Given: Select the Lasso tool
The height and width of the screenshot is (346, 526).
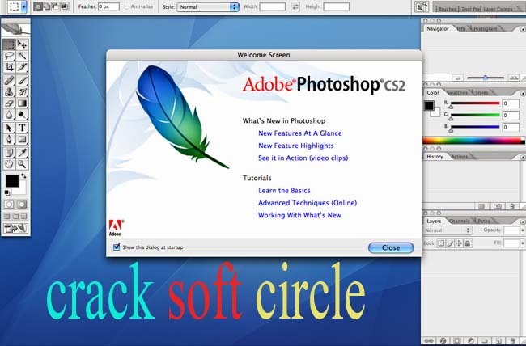Looking at the screenshot, I should point(10,56).
